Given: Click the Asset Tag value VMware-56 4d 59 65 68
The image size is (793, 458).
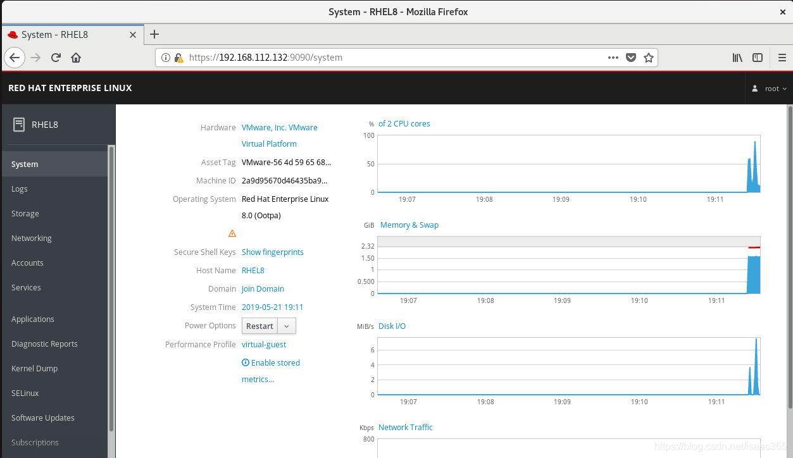Looking at the screenshot, I should [x=286, y=162].
